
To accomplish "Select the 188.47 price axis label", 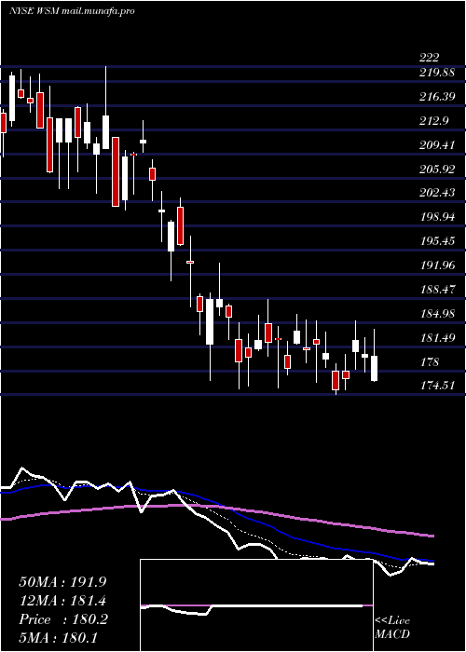I will (437, 290).
